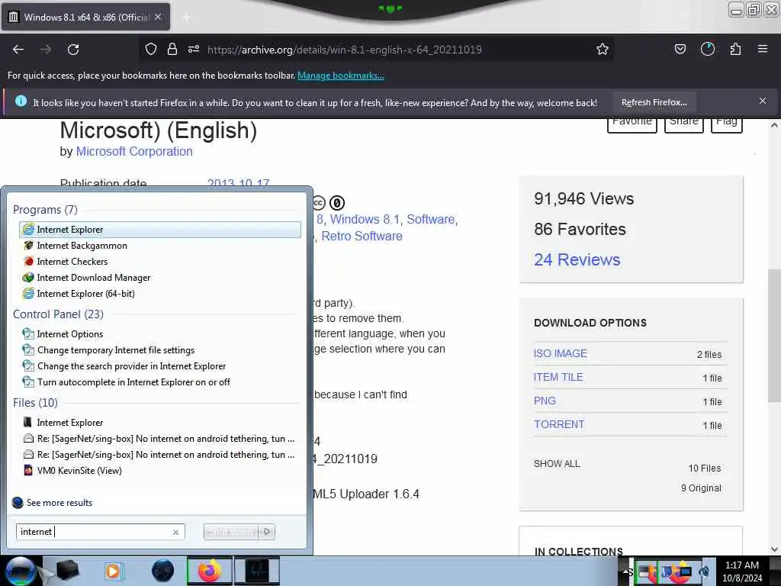Open the shut down options arrow
This screenshot has width=781, height=586.
(x=267, y=532)
